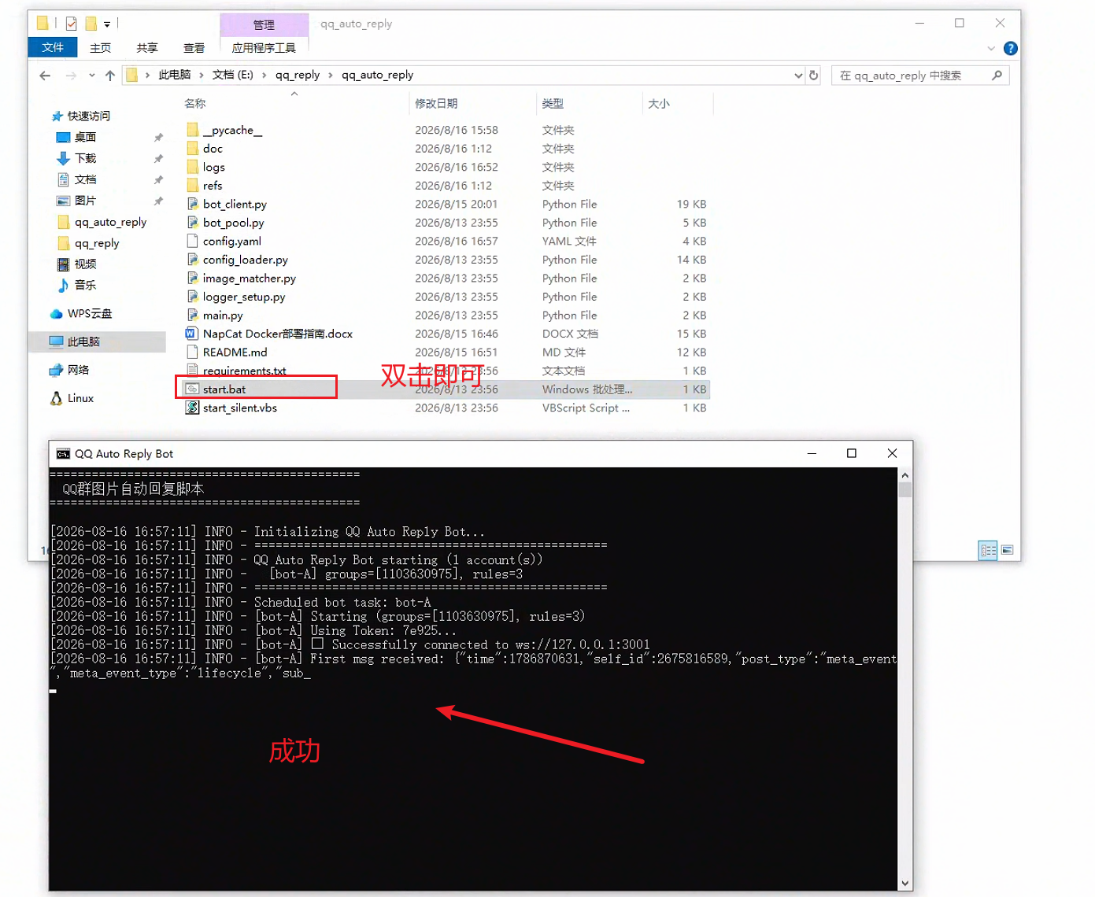Screen dimensions: 1095x897
Task: Open 下载 in the navigation pane
Action: point(85,158)
